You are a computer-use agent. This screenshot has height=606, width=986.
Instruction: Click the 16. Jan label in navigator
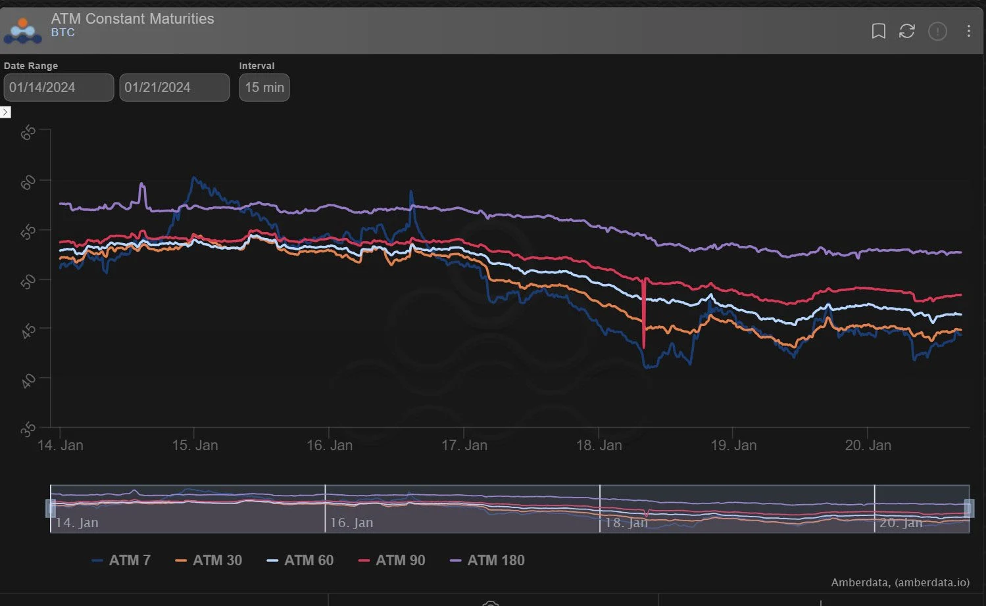[x=351, y=523]
